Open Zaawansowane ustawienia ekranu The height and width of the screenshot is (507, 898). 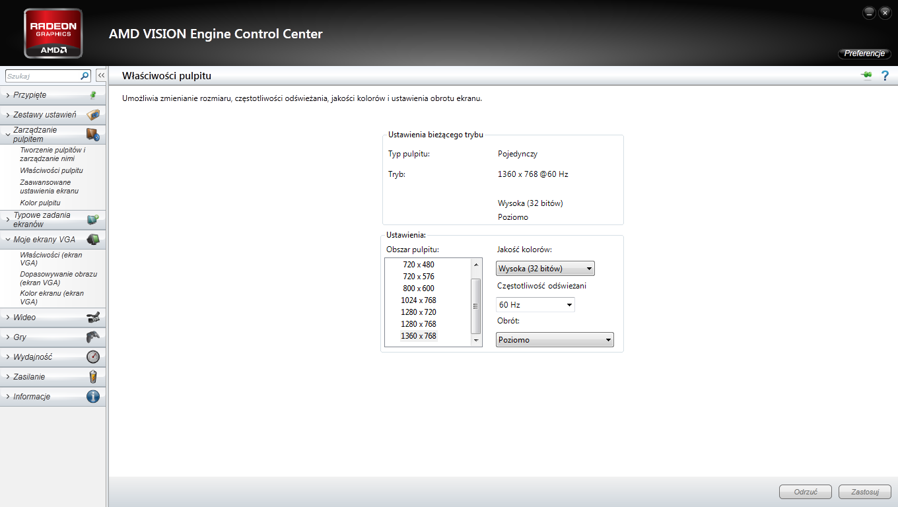point(50,187)
